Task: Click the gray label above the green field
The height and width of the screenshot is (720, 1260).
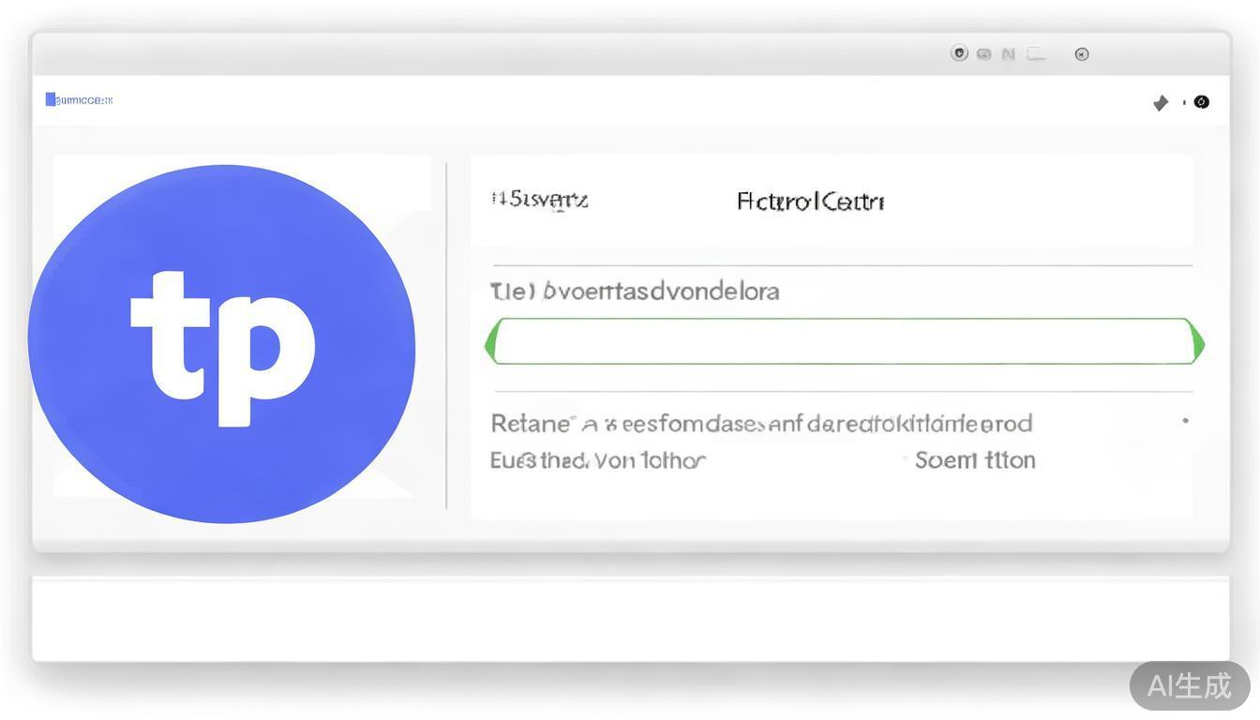Action: click(635, 292)
